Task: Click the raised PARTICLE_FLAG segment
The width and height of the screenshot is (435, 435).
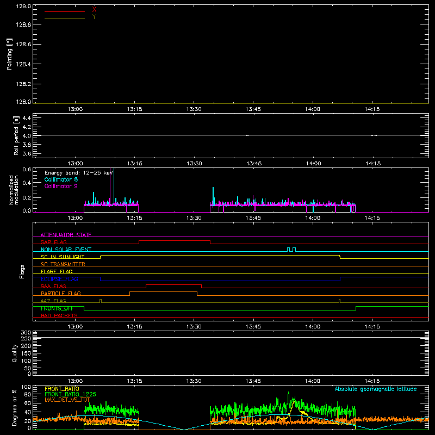Action: [x=164, y=292]
